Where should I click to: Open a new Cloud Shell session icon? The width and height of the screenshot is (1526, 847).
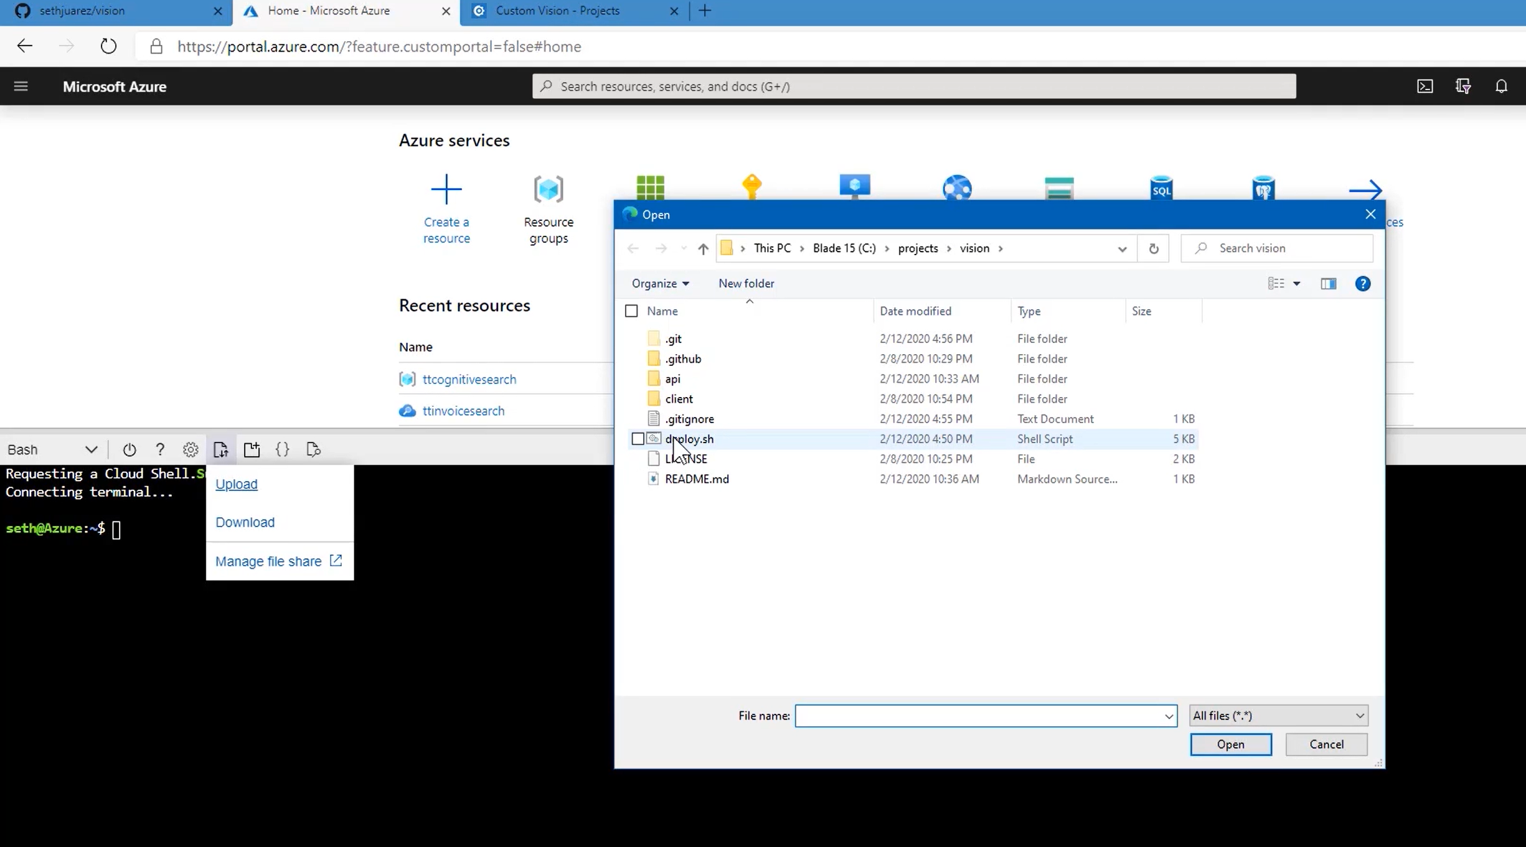click(x=252, y=449)
